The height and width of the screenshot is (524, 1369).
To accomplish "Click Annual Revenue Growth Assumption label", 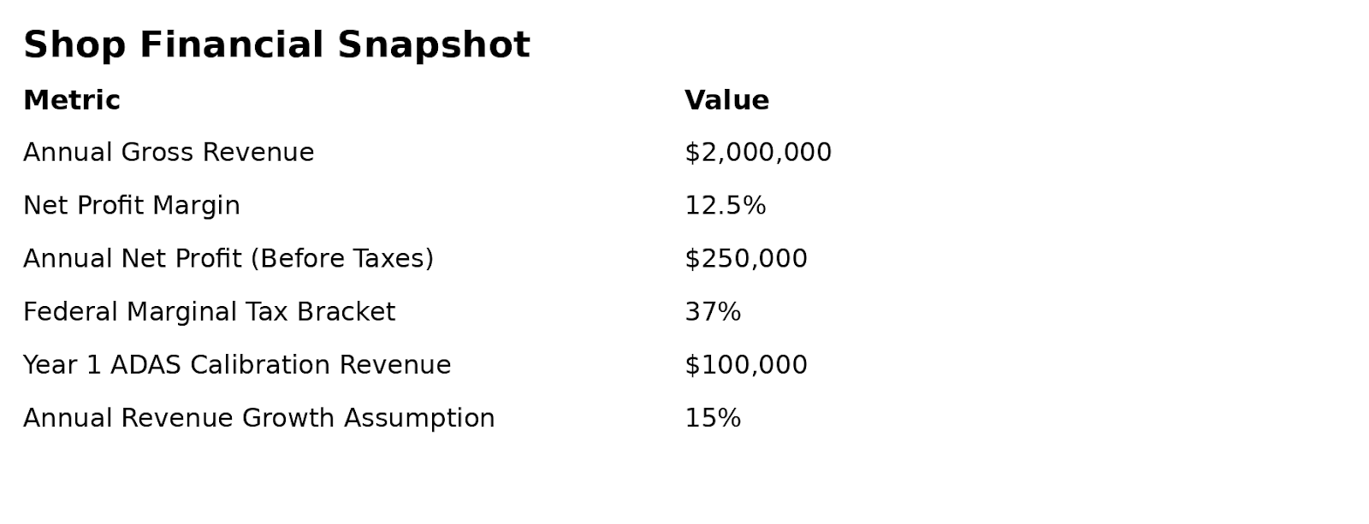I will pyautogui.click(x=258, y=418).
